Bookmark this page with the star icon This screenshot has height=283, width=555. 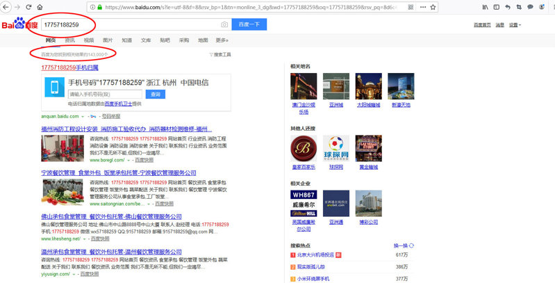pyautogui.click(x=433, y=7)
